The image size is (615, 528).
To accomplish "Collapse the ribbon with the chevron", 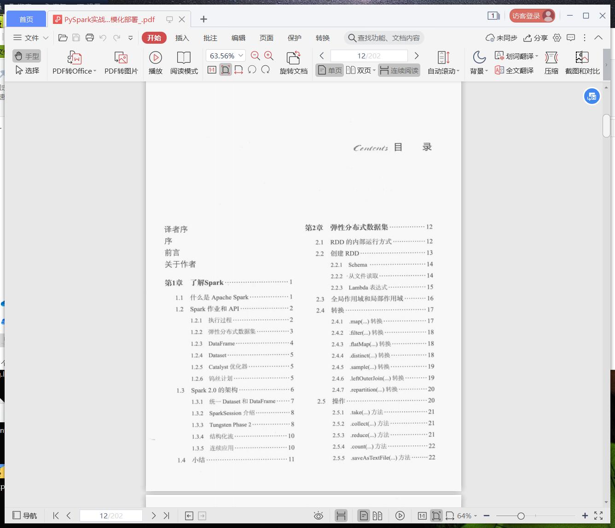I will point(598,38).
